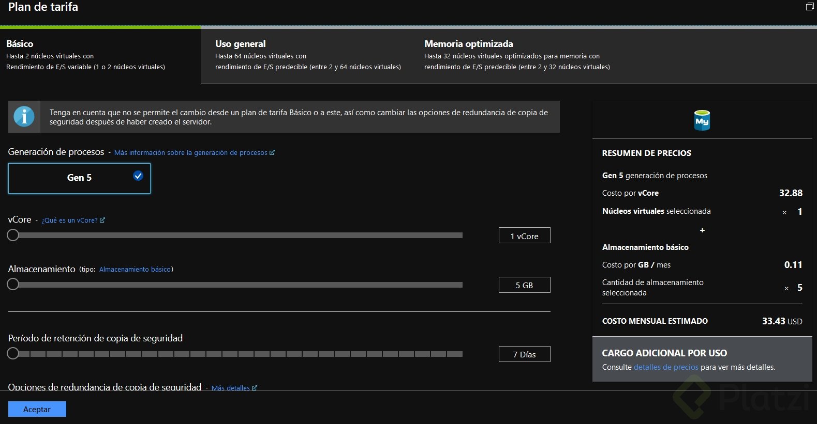Click the 'CARGO ADICIONAL POR USO' heading
The width and height of the screenshot is (817, 424).
(664, 353)
